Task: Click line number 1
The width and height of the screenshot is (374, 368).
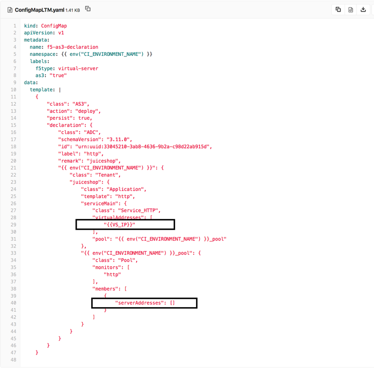Action: 13,26
